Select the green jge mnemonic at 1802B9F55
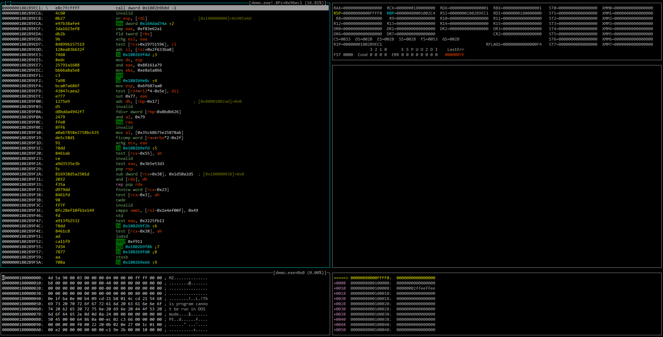 point(119,247)
